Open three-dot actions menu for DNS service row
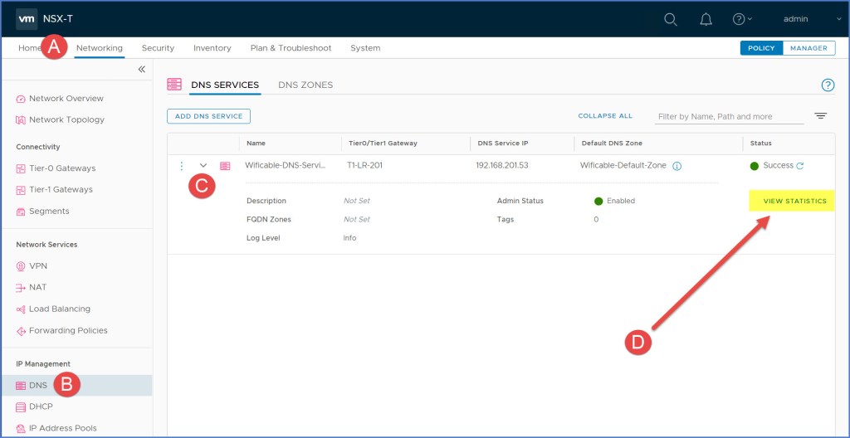Screen dimensions: 850x438 click(x=182, y=166)
